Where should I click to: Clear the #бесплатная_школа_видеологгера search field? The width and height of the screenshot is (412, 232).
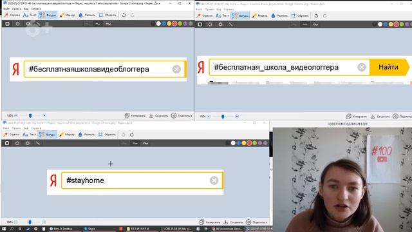[362, 67]
